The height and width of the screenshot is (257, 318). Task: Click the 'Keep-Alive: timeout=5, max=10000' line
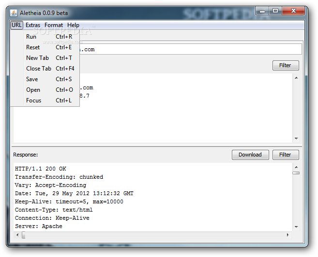point(69,202)
